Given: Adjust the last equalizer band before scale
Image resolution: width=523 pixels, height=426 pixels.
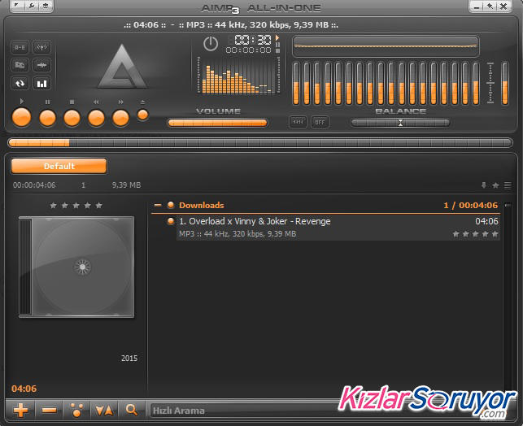Looking at the screenshot, I should 476,84.
